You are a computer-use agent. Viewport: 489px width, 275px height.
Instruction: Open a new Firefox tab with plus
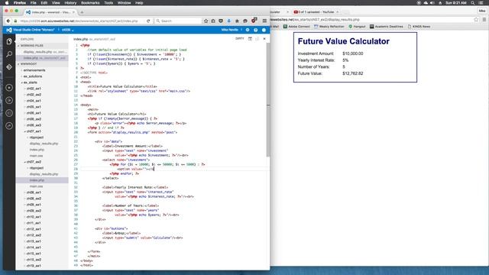click(x=82, y=12)
